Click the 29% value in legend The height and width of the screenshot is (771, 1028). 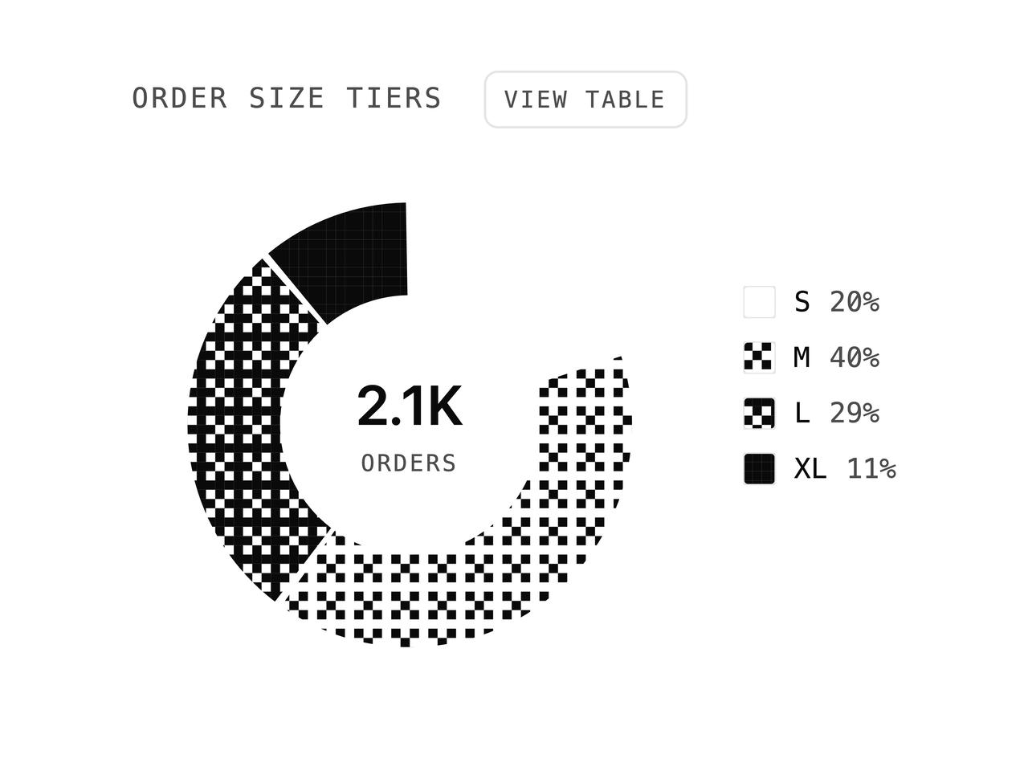pos(855,413)
